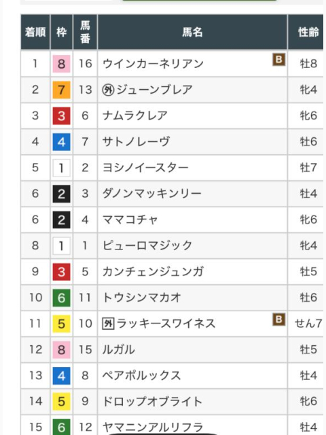Open the ルガル horse page
Screen dimensions: 326x435
pyautogui.click(x=119, y=349)
